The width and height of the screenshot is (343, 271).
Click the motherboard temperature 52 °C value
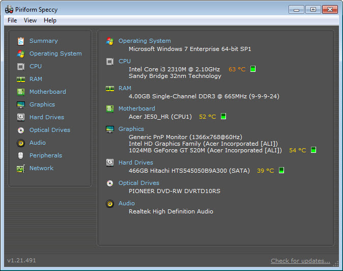pyautogui.click(x=207, y=117)
